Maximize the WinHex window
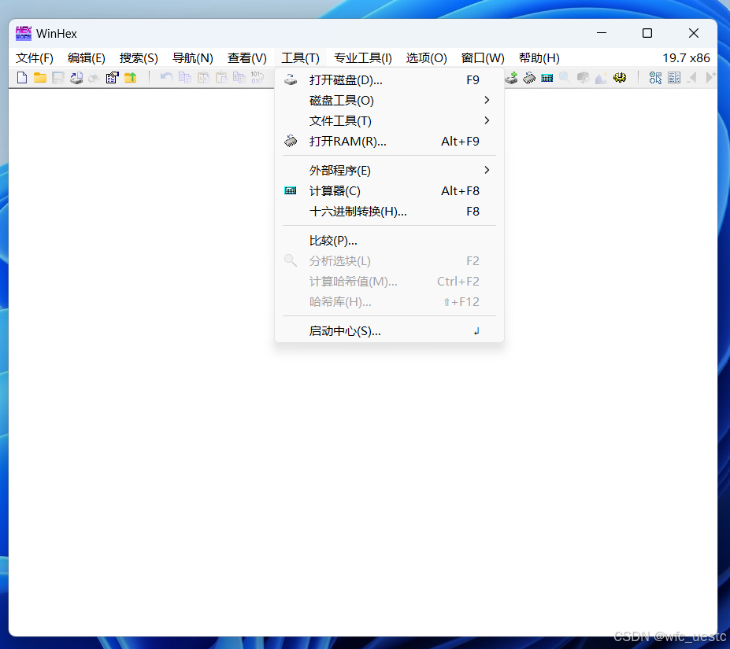Screen dimensions: 730x649 click(647, 33)
